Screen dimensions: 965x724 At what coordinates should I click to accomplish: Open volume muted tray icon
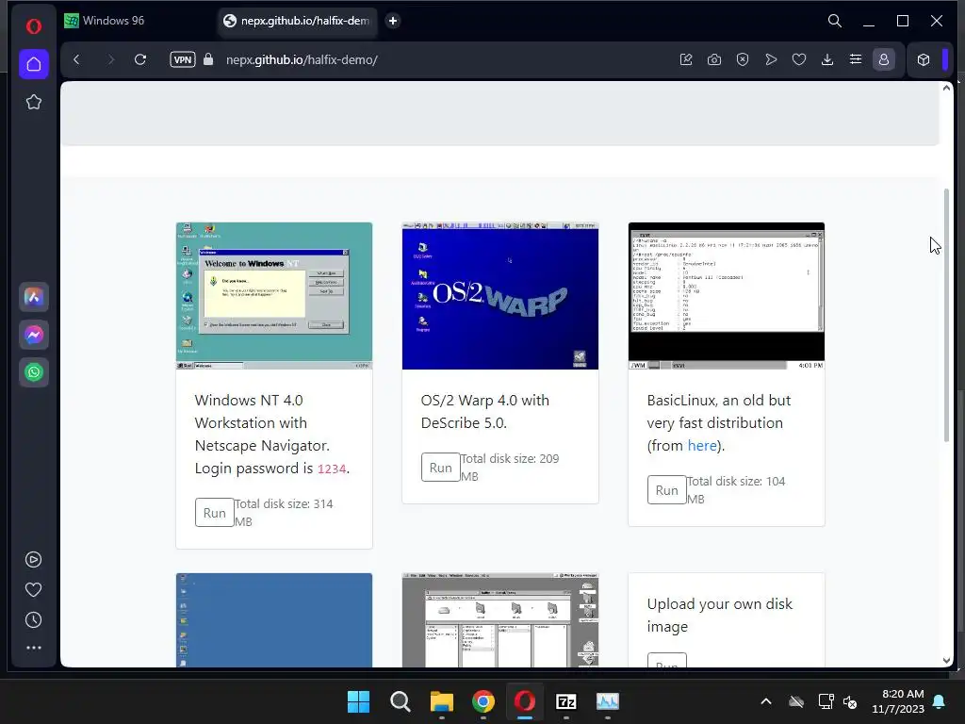point(850,701)
